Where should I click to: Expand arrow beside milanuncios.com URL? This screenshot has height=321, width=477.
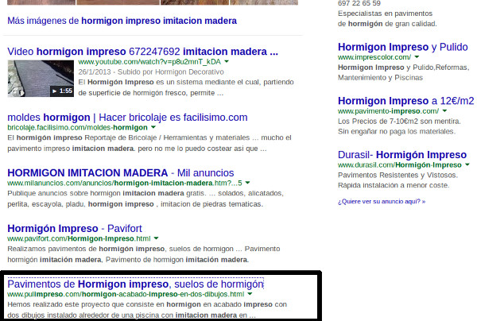(x=247, y=183)
